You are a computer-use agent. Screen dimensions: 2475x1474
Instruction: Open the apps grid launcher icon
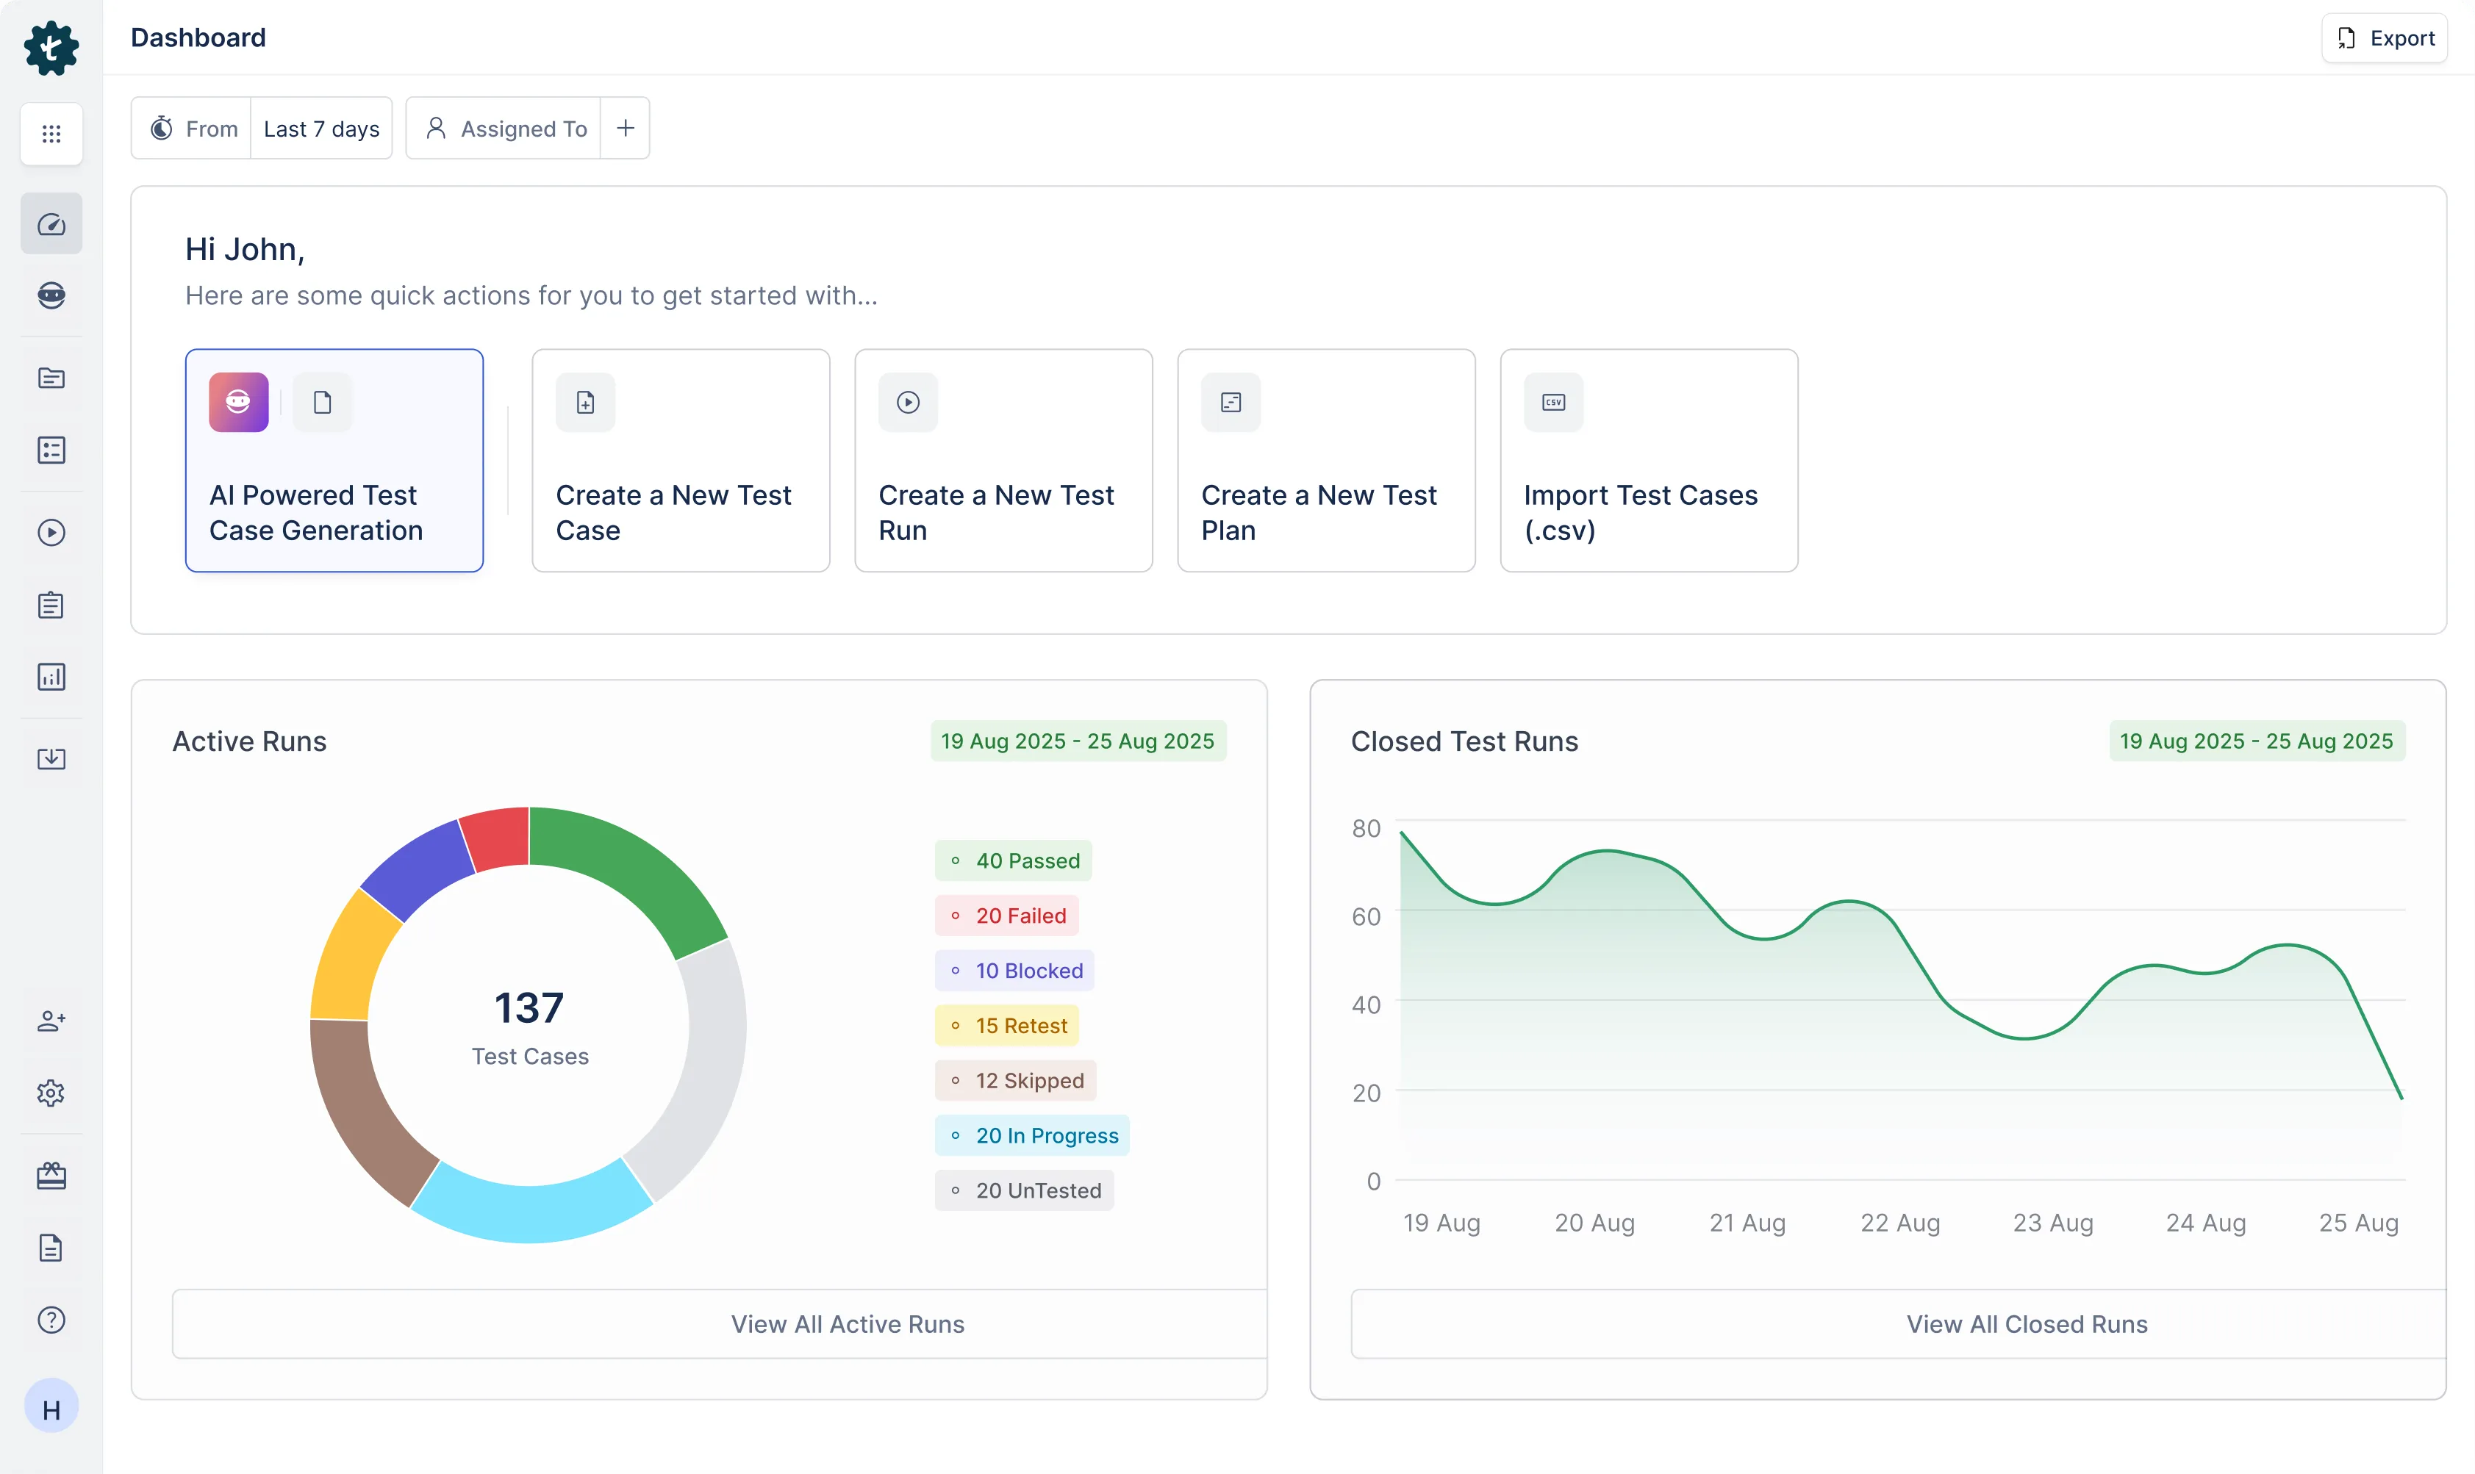tap(51, 133)
